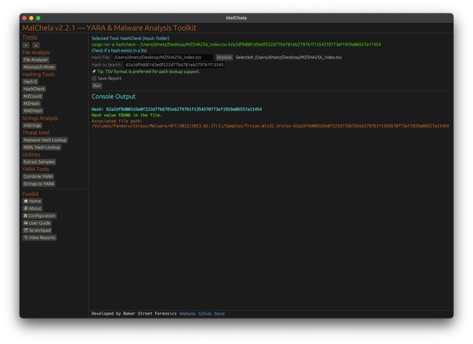Open Home from the Toolkit section
Screen dimensions: 473x344
[32, 201]
